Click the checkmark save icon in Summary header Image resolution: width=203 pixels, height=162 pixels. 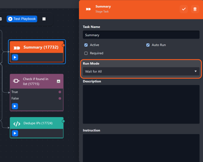click(184, 9)
